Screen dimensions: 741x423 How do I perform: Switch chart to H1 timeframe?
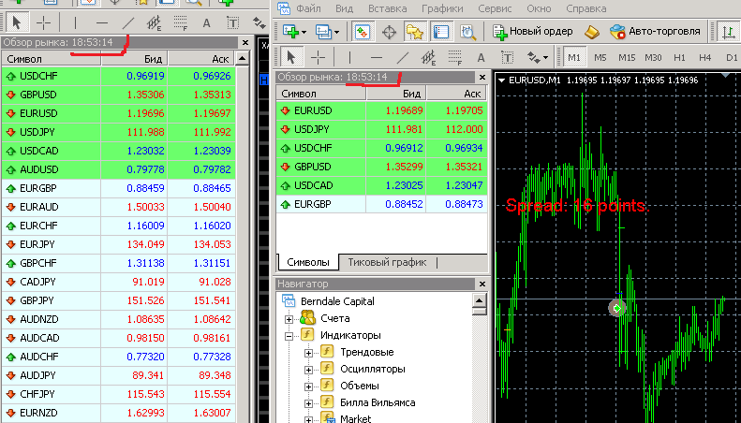(x=679, y=58)
